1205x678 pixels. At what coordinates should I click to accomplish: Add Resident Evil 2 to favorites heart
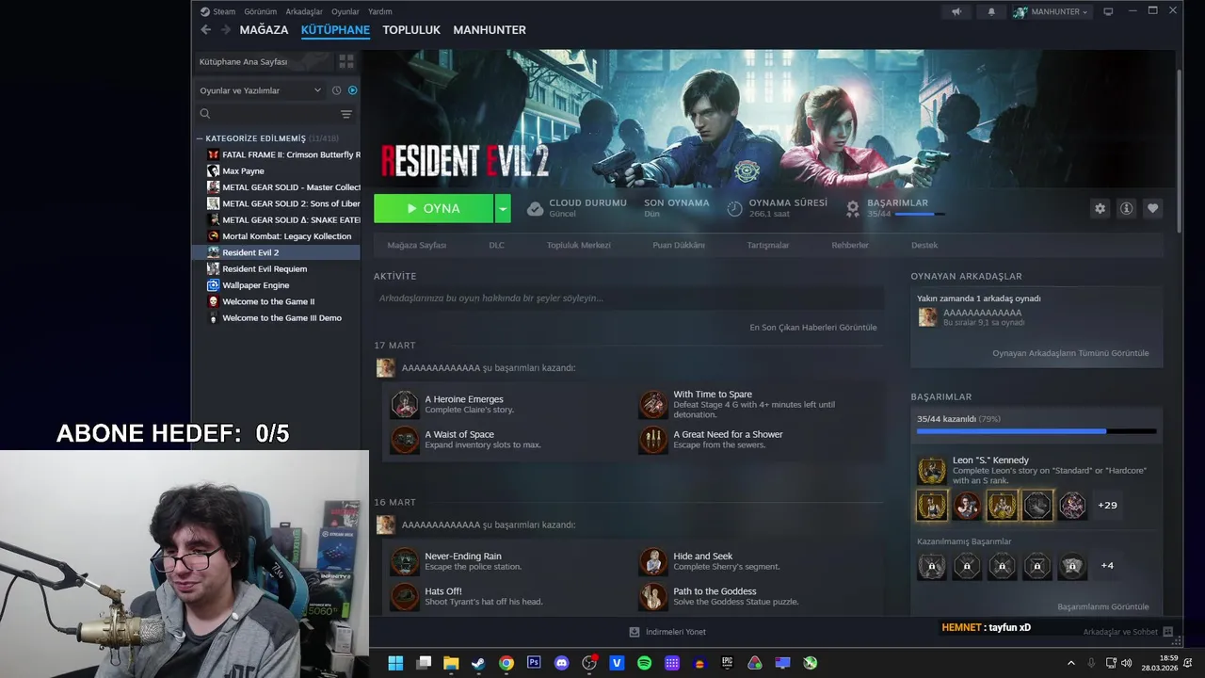[1152, 209]
